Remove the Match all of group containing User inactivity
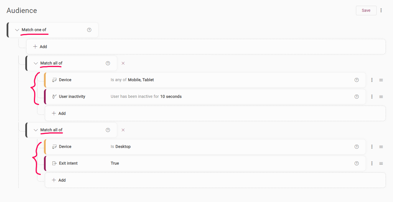The width and height of the screenshot is (393, 202). (123, 63)
